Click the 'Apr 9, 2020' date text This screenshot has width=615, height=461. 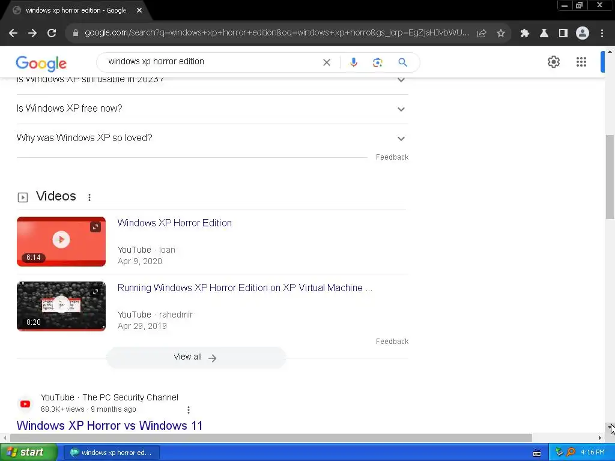139,262
